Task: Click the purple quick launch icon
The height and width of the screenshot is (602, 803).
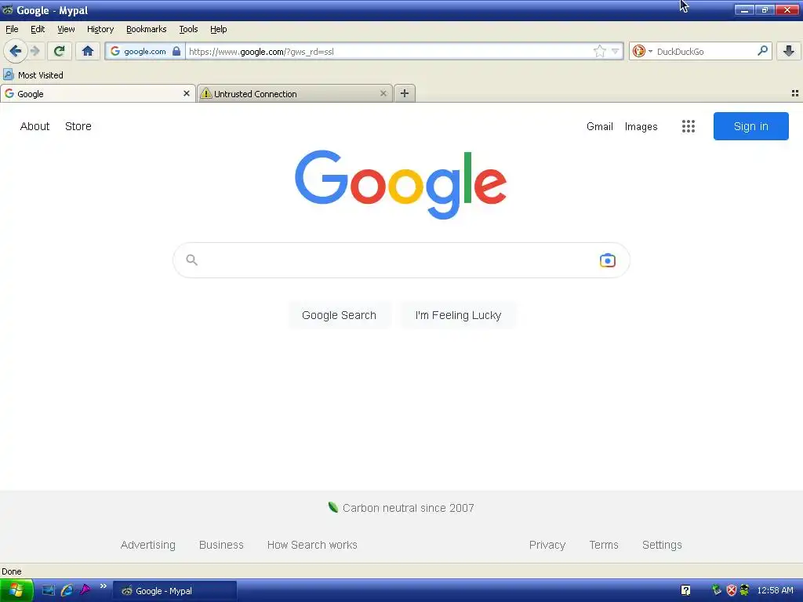Action: pos(85,589)
